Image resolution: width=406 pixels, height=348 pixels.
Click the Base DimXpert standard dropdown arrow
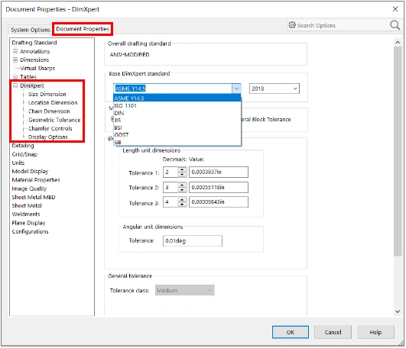click(x=236, y=89)
